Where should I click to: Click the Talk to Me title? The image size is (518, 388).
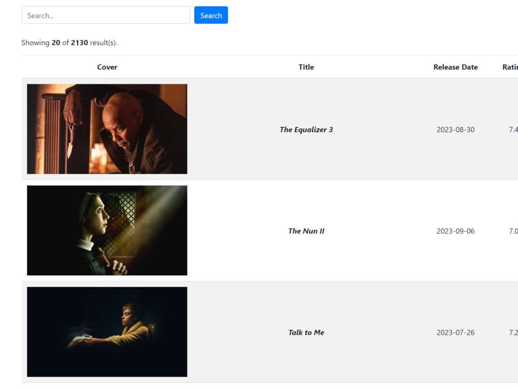tap(306, 333)
